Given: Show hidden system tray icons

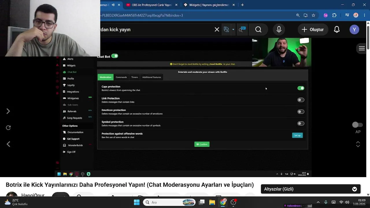Looking at the screenshot, I should [x=318, y=202].
